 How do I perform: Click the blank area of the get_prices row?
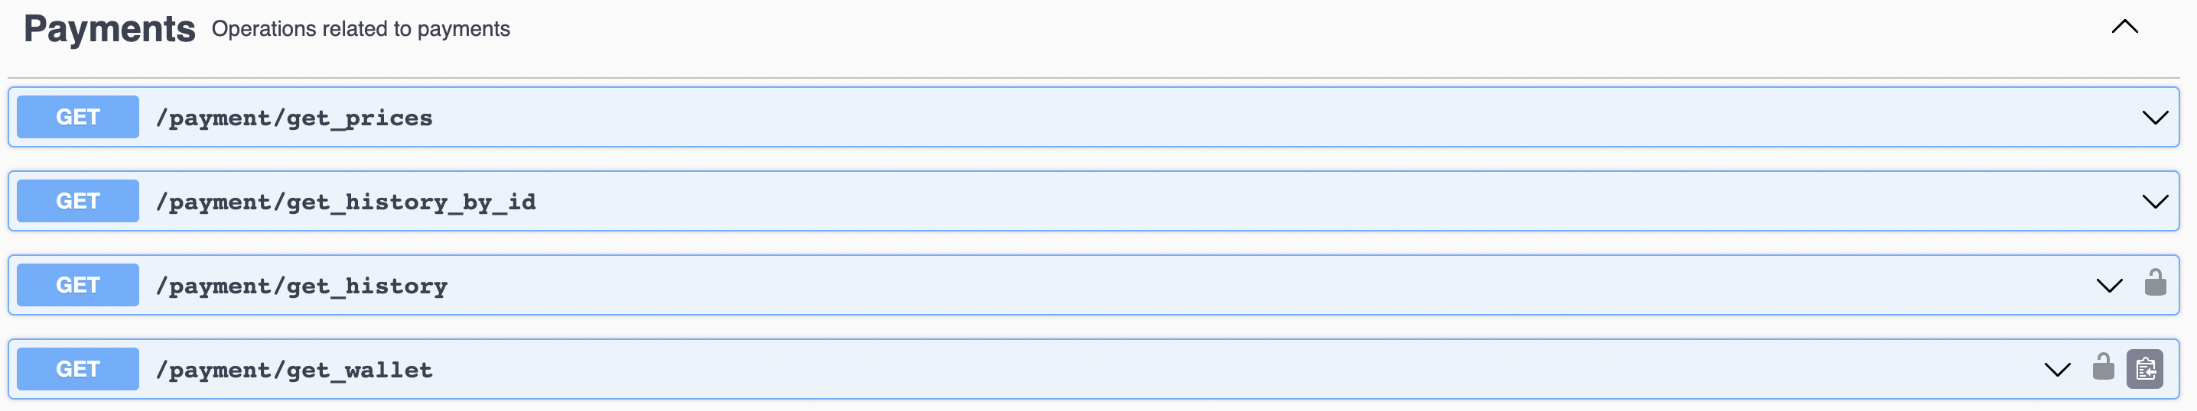point(1194,118)
